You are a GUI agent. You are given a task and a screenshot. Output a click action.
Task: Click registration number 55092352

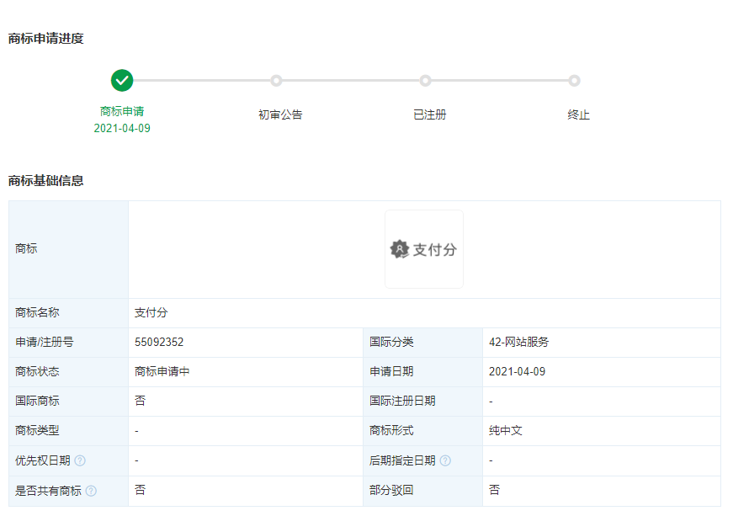[x=159, y=343]
